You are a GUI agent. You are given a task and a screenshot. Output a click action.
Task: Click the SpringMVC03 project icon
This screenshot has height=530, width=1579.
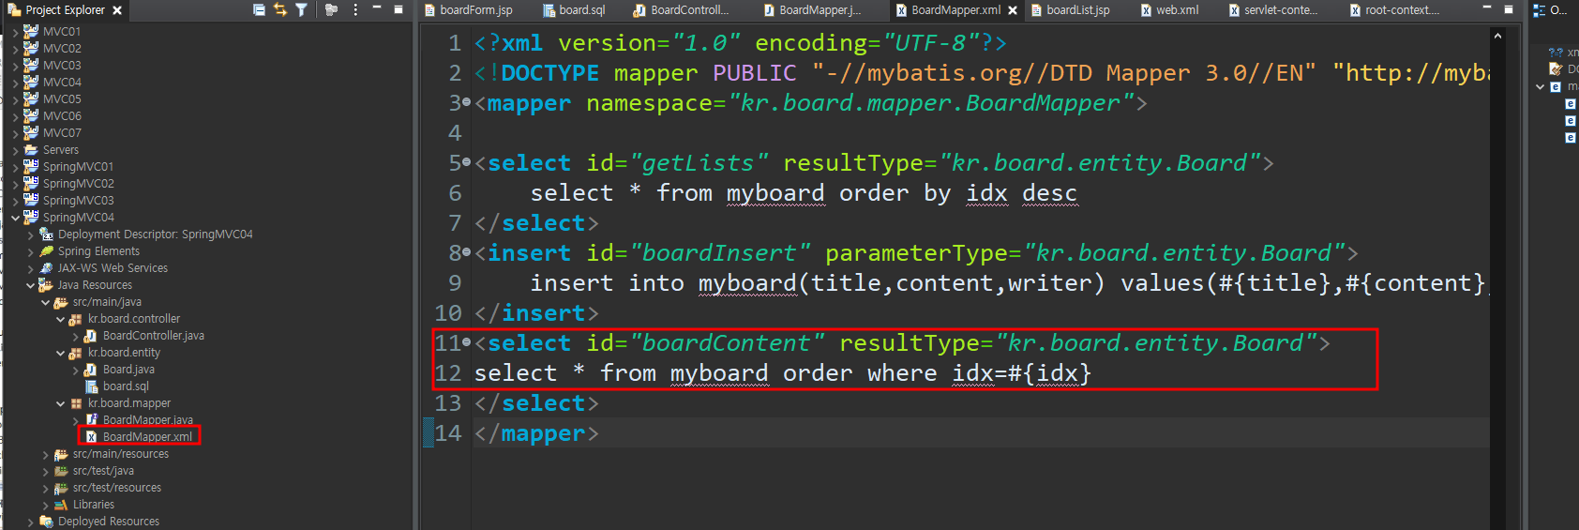31,200
